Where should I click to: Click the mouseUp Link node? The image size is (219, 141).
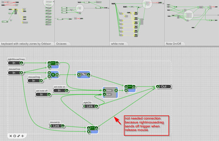pos(57,126)
